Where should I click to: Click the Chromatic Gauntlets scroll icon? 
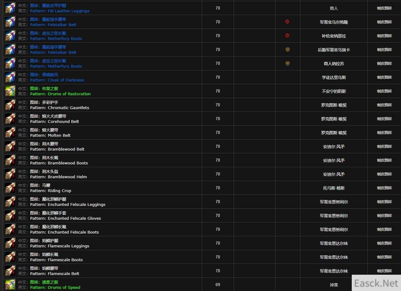pos(10,105)
